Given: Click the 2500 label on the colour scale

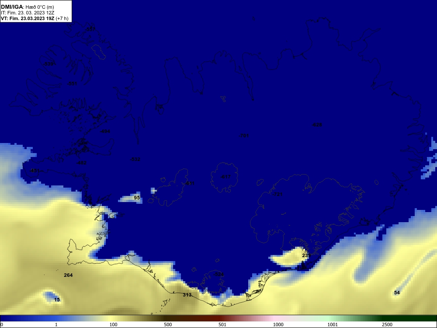Looking at the screenshot, I should (x=387, y=325).
